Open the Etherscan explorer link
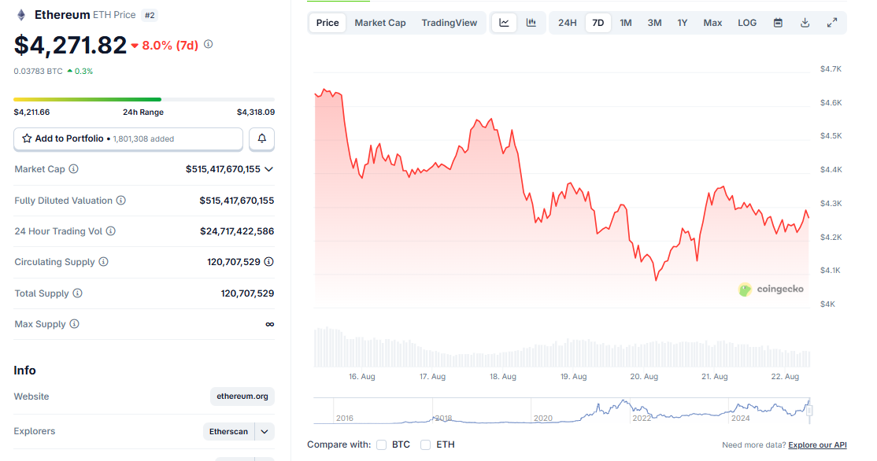Image resolution: width=877 pixels, height=461 pixels. tap(228, 431)
